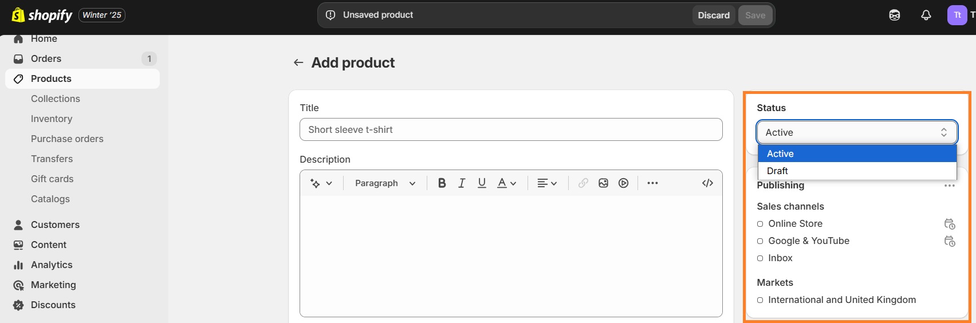Click the Content icon in sidebar
976x323 pixels.
pyautogui.click(x=18, y=245)
